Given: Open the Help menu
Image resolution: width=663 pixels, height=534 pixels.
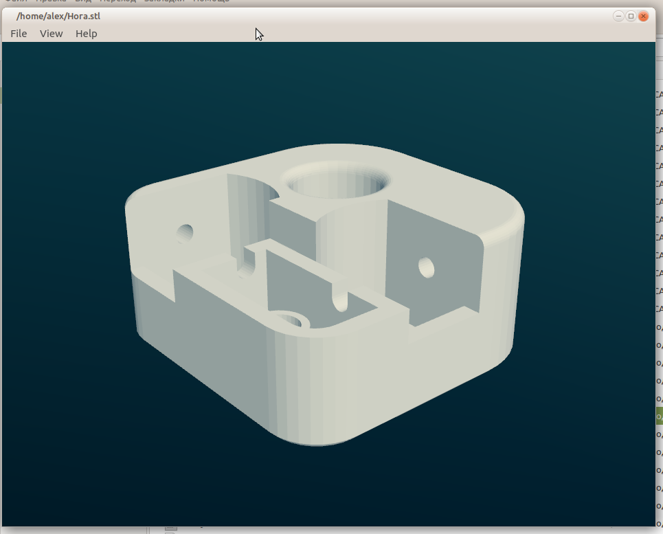Looking at the screenshot, I should click(87, 34).
